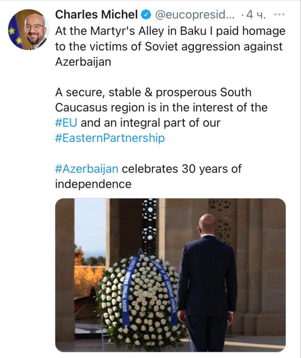The image size is (301, 358).
Task: Click the 'secure, stable & prosperous' paragraph
Action: [x=153, y=92]
